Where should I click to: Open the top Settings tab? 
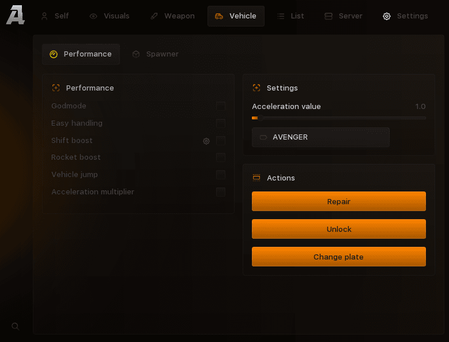[x=405, y=16]
